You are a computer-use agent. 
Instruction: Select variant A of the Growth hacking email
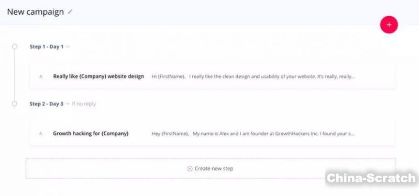(41, 133)
